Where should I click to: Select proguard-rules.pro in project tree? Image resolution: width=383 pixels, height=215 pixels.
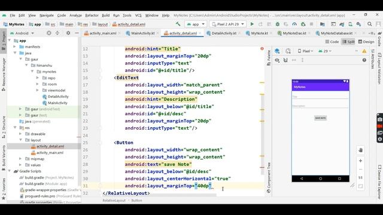(x=40, y=196)
